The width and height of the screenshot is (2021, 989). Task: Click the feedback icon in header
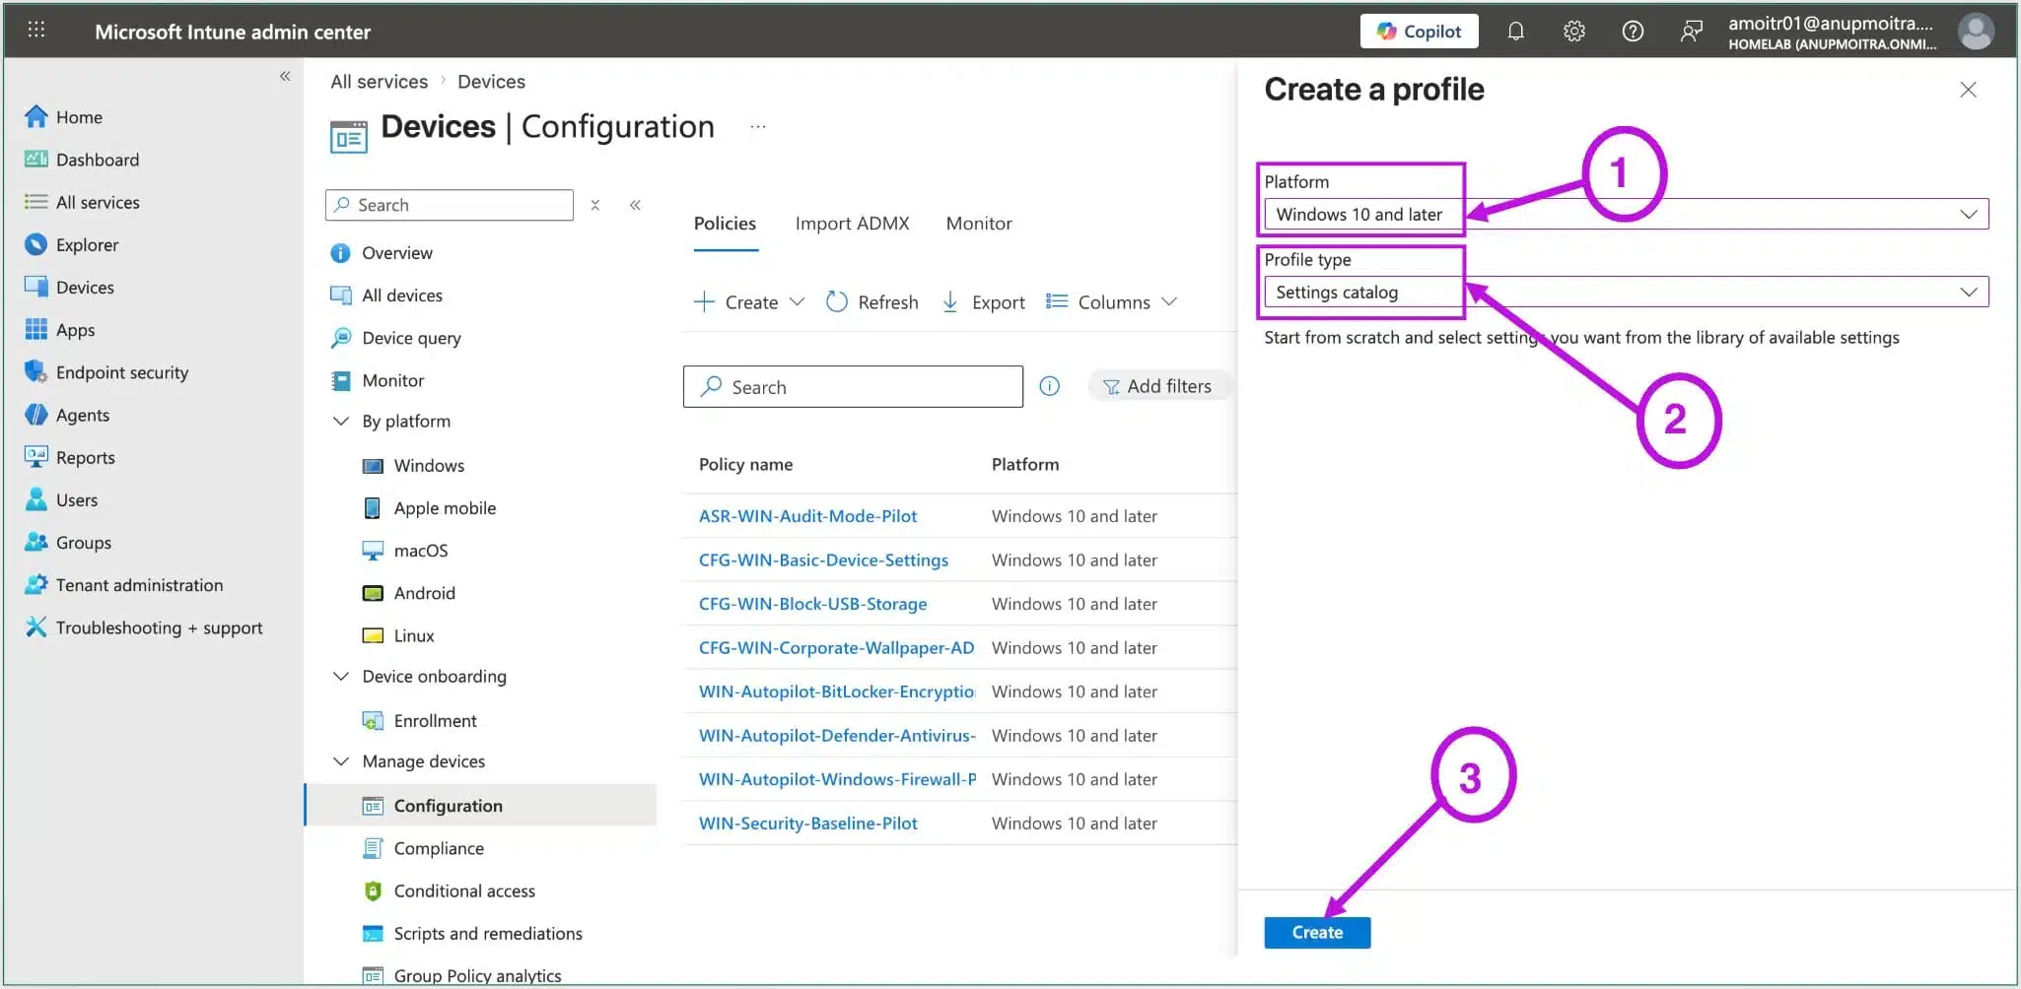[1691, 32]
